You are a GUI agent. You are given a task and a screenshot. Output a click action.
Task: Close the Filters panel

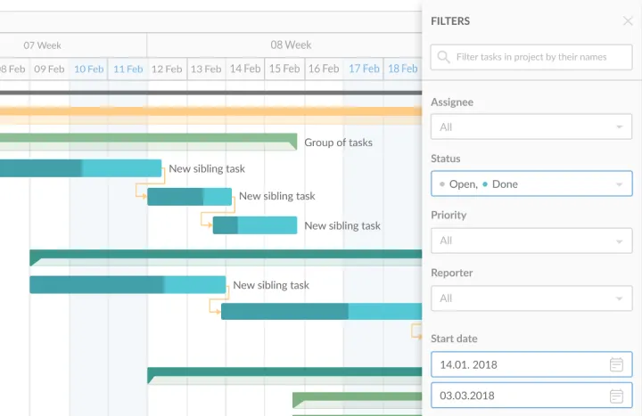(x=628, y=21)
